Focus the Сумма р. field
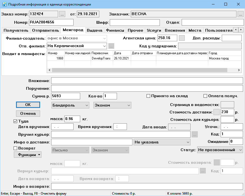 66,96
